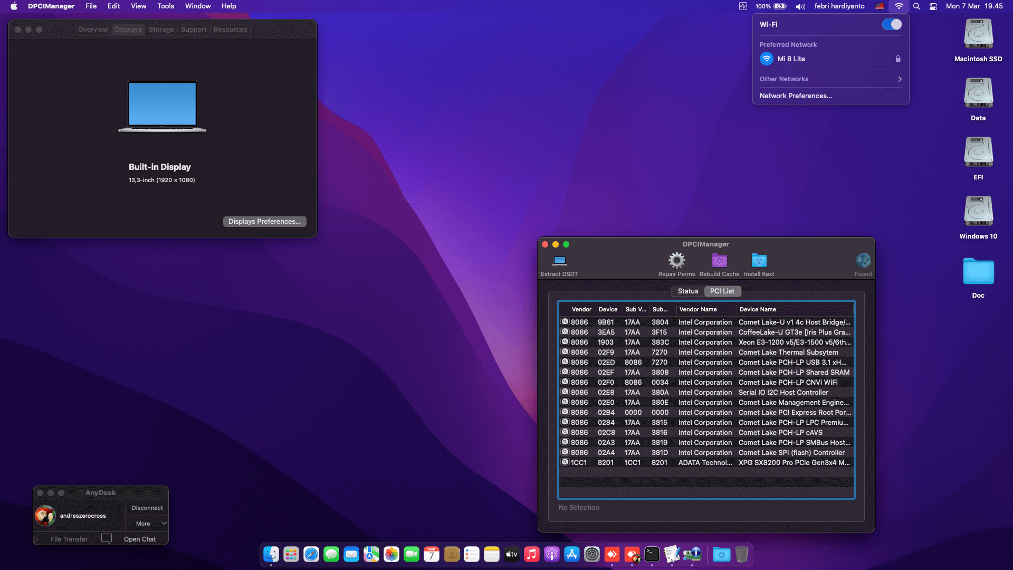Open App Store from the Dock
Viewport: 1013px width, 570px height.
[572, 554]
